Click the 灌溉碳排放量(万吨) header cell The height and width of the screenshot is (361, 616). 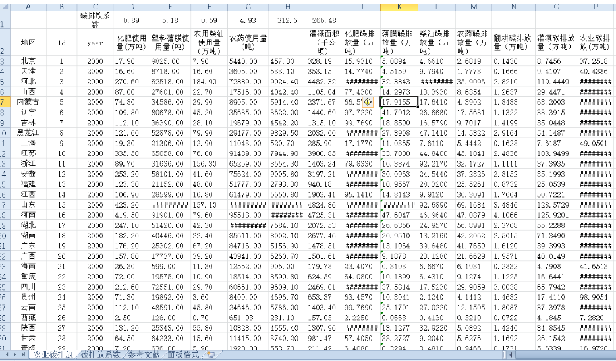[x=557, y=42]
